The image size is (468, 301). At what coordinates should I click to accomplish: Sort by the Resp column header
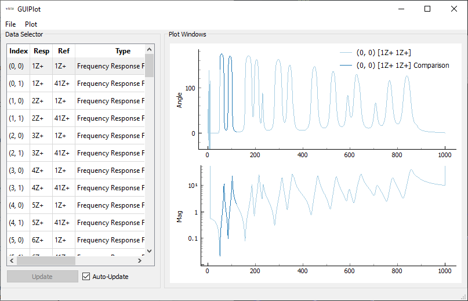click(41, 51)
